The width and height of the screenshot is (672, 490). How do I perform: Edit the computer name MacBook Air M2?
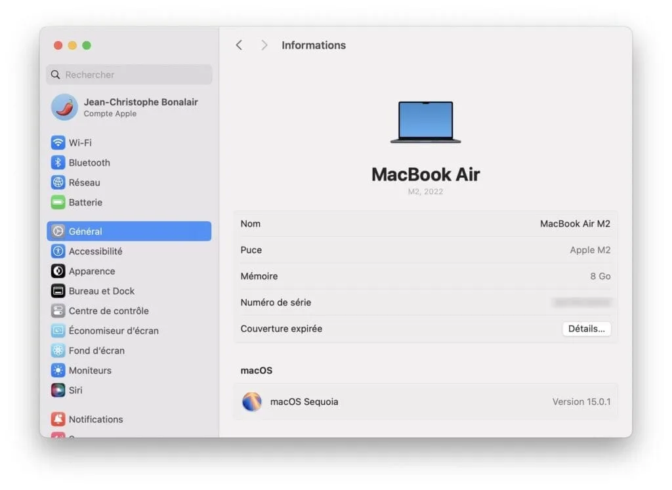575,224
